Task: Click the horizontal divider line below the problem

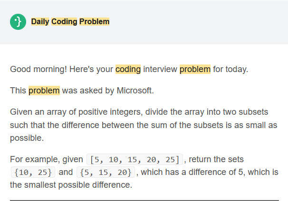Action: [144, 201]
